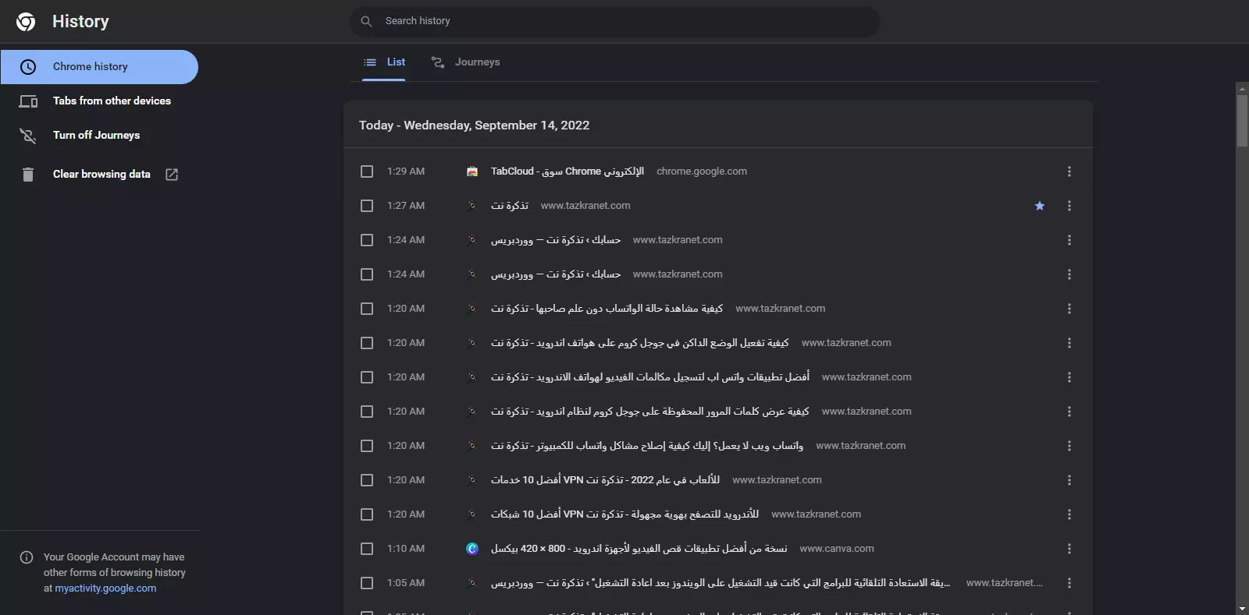Viewport: 1249px width, 615px height.
Task: Click the scrollbar down arrow
Action: pos(1242,608)
